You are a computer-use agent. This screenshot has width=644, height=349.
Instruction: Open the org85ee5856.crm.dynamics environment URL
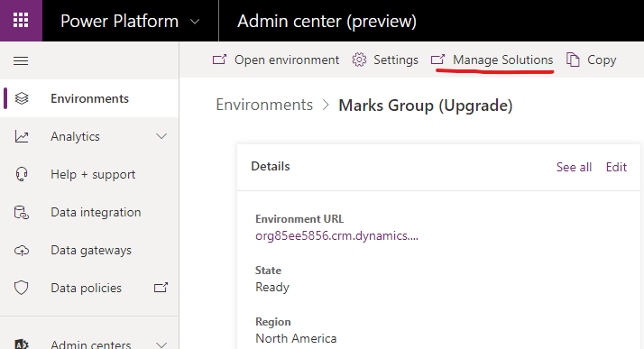336,235
